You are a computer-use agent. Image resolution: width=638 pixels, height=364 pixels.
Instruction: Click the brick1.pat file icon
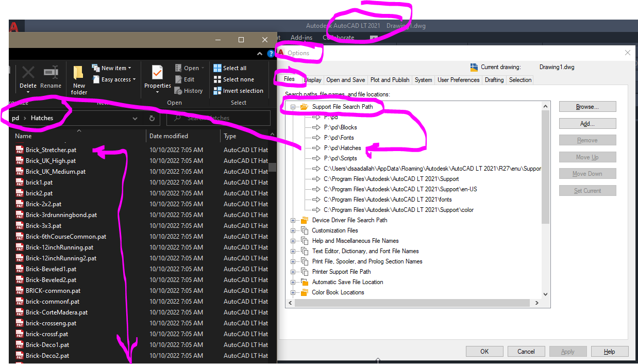(x=20, y=183)
